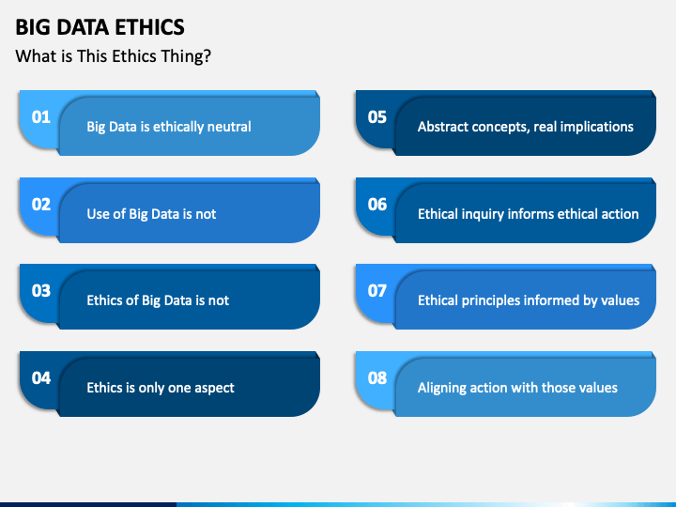Viewport: 676px width, 507px height.
Task: Click the 02 number badge
Action: click(x=40, y=205)
